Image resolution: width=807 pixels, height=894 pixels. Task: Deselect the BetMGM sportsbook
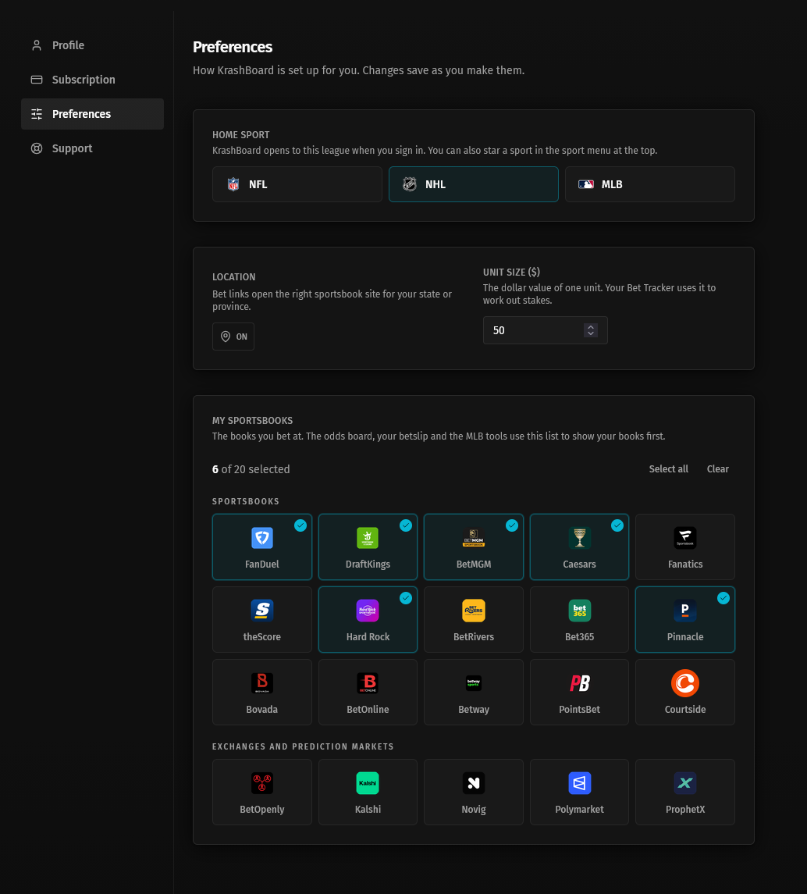[x=474, y=547]
